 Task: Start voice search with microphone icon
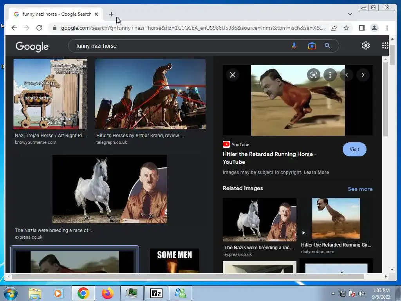tap(294, 46)
